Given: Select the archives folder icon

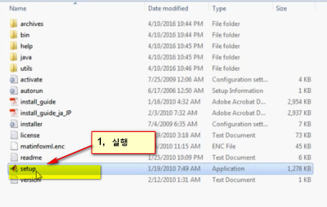Looking at the screenshot, I should pyautogui.click(x=14, y=23).
